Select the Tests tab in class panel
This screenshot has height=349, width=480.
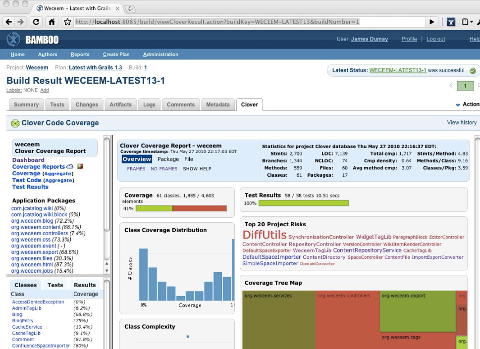(55, 285)
